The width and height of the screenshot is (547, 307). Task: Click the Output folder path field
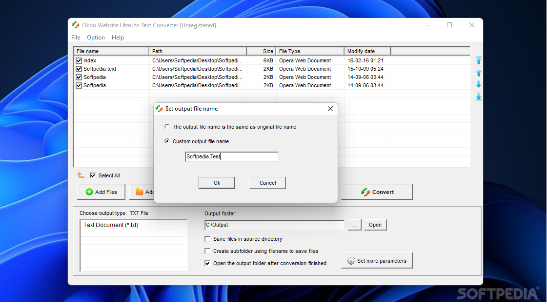275,225
